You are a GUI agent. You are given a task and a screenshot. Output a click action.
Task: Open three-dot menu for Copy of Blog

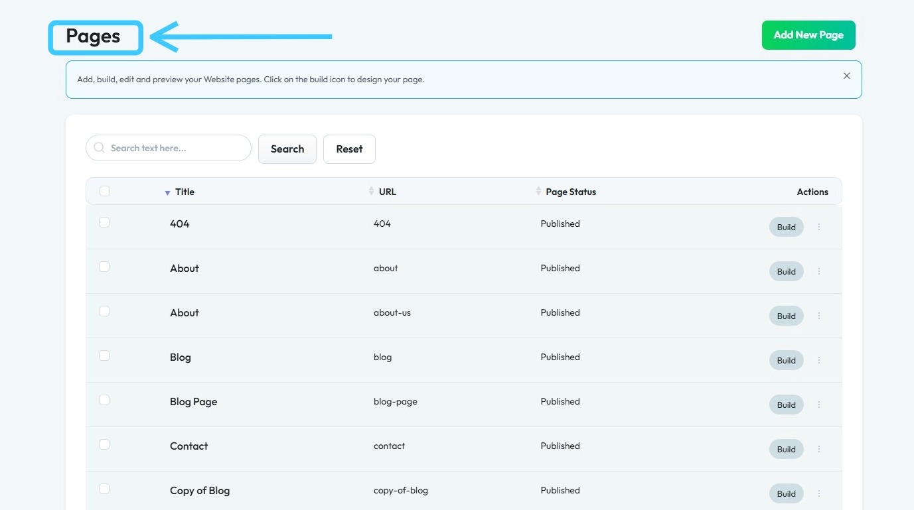[x=818, y=493]
